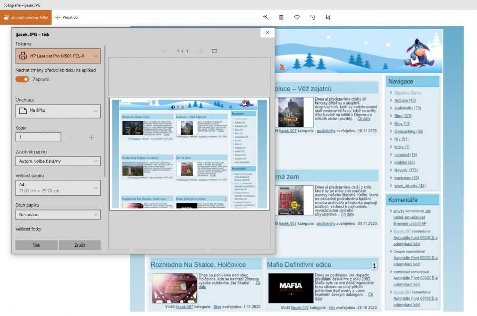
Task: Decrease copies with the minus button
Action: [x=72, y=137]
